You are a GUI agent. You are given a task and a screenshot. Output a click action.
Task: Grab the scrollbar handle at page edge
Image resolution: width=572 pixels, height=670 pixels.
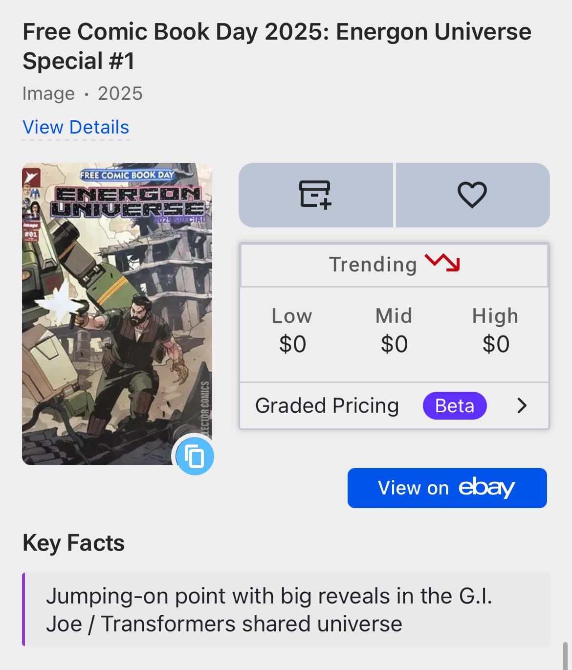click(x=565, y=656)
